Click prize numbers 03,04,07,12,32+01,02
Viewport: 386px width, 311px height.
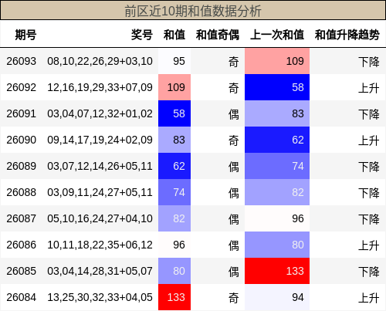pos(100,113)
